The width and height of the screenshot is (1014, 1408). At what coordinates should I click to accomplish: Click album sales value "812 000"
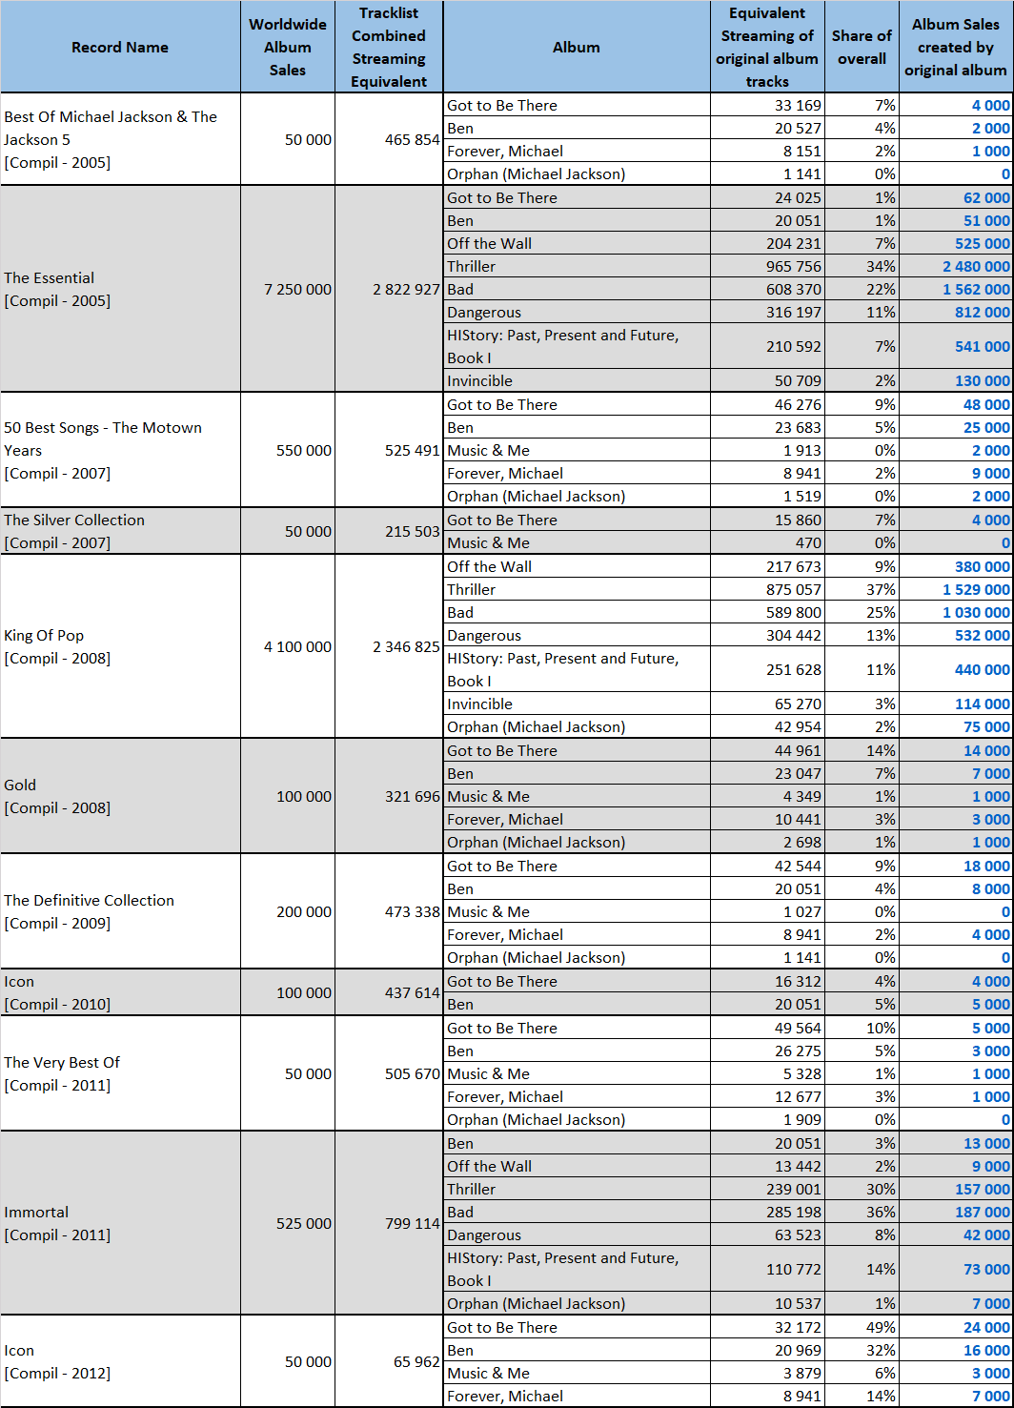click(x=983, y=312)
